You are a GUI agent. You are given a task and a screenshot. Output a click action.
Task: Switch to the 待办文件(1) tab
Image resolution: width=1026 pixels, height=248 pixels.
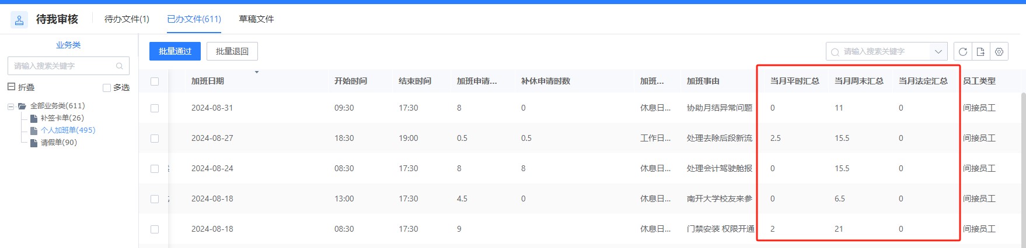[x=127, y=19]
